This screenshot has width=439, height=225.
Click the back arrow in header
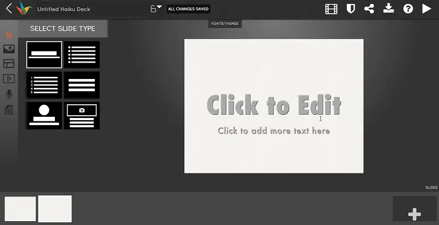tap(8, 9)
